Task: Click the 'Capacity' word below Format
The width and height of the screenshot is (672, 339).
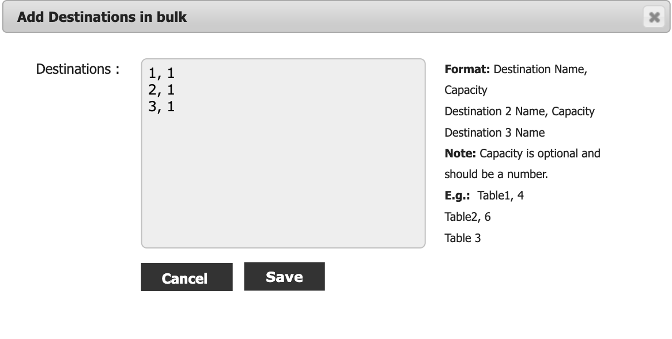Action: (466, 91)
